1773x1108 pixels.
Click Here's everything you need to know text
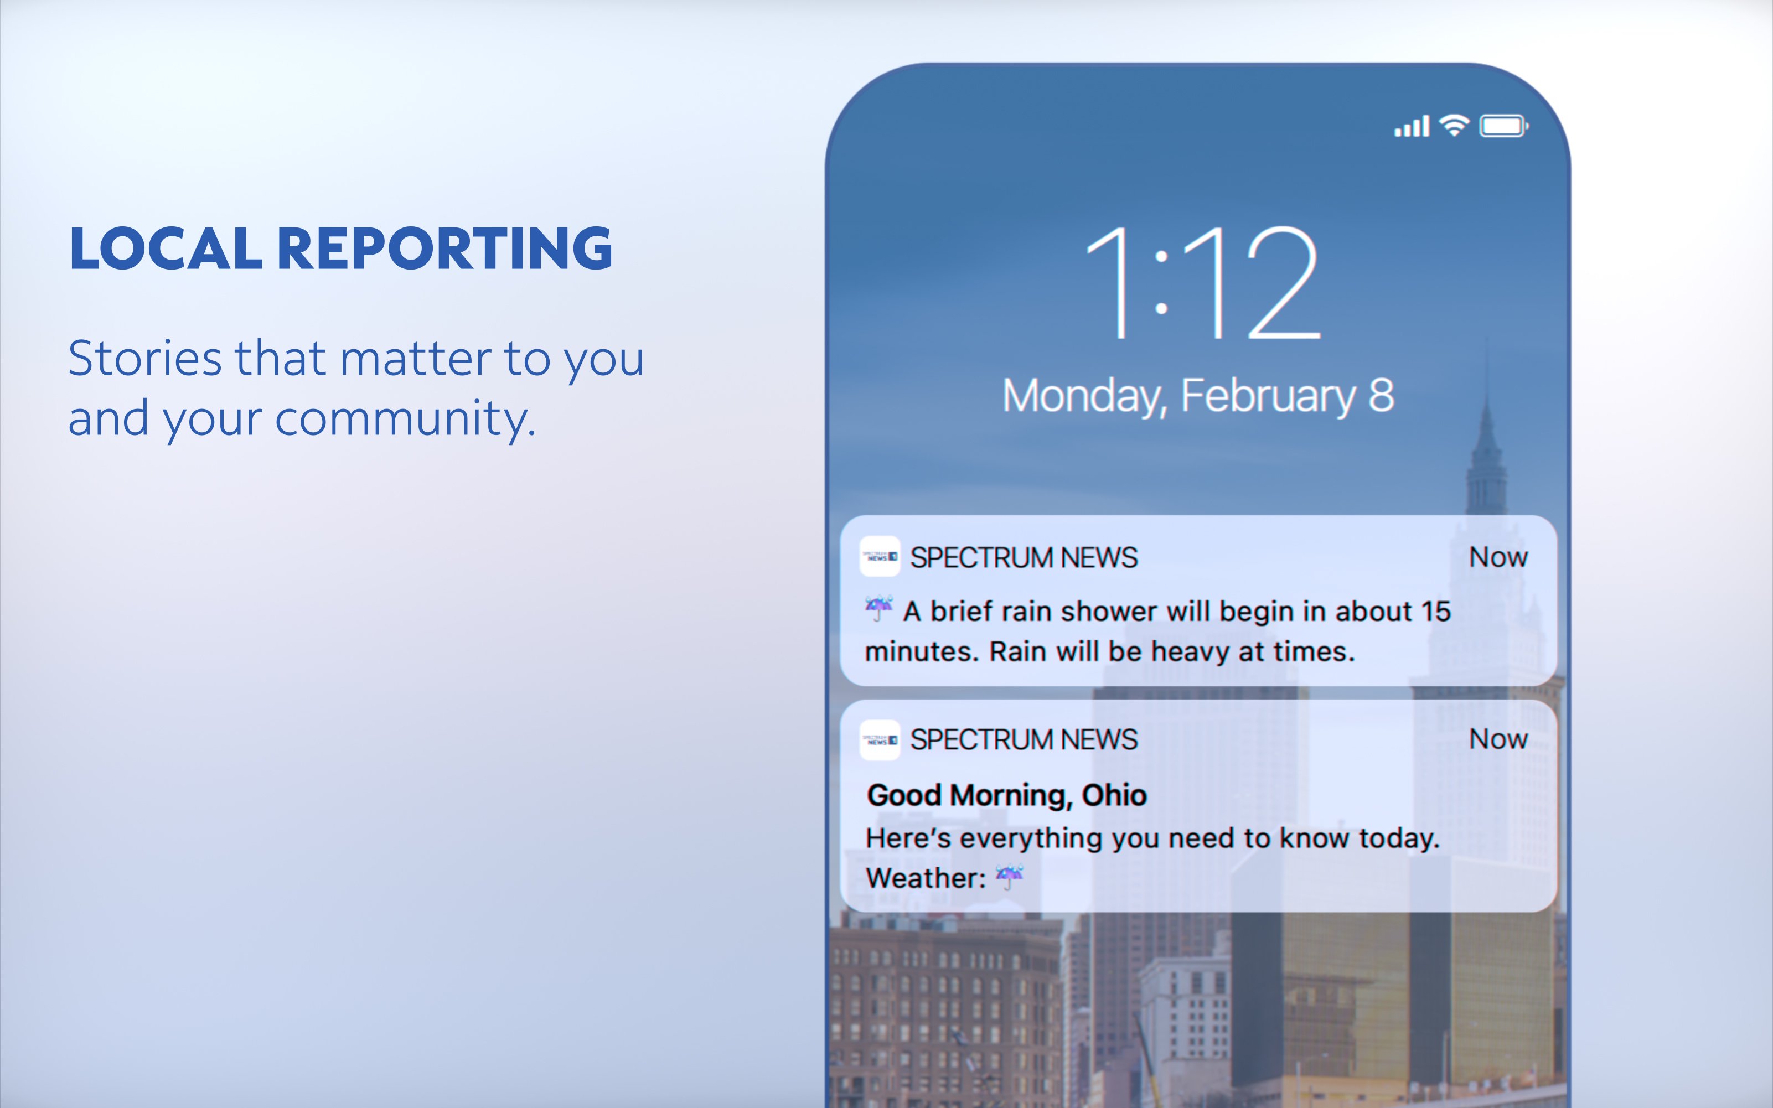(1152, 838)
